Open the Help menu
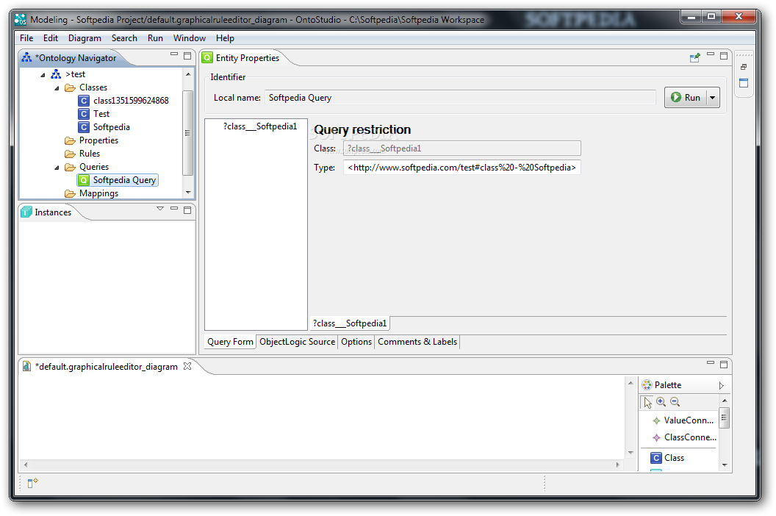The image size is (776, 516). 225,38
